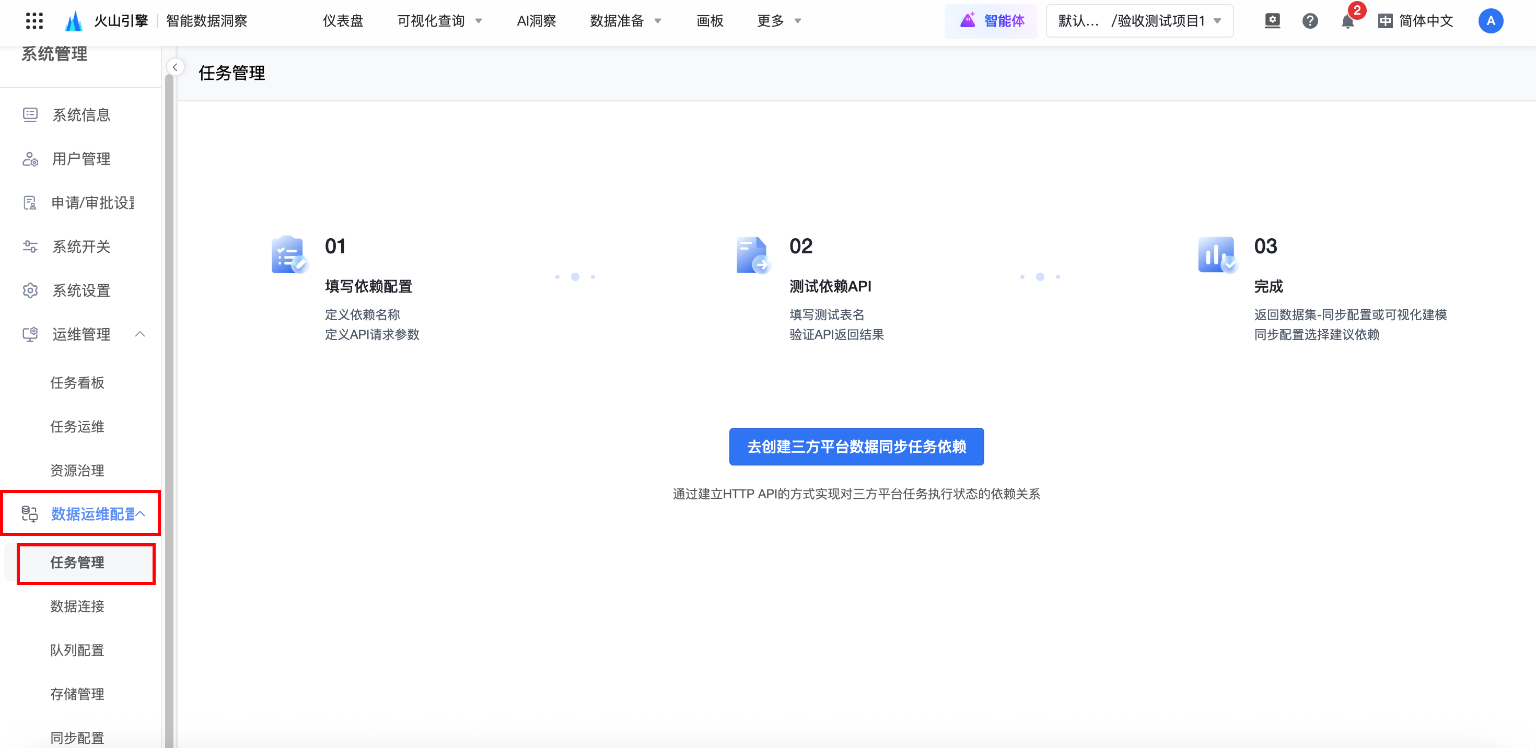1536x748 pixels.
Task: Select 数据连接 in sidebar
Action: click(77, 606)
